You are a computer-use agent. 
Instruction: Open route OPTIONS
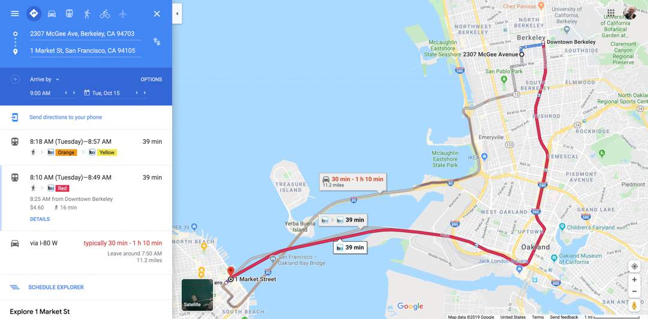click(151, 79)
